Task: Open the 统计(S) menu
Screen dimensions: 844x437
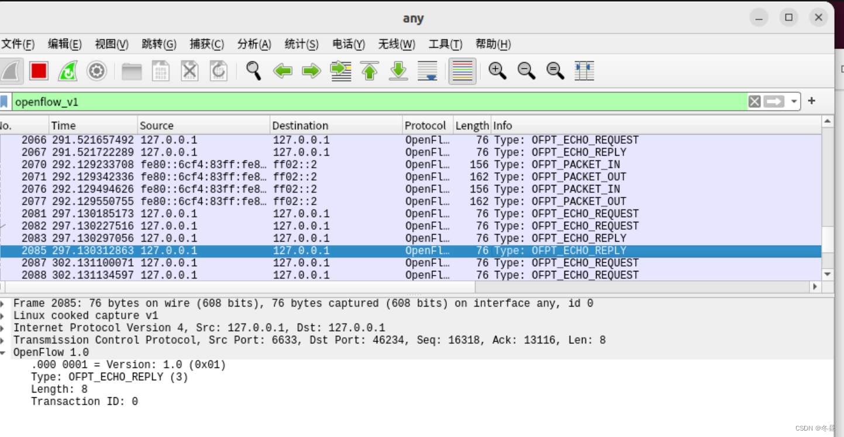Action: 302,44
